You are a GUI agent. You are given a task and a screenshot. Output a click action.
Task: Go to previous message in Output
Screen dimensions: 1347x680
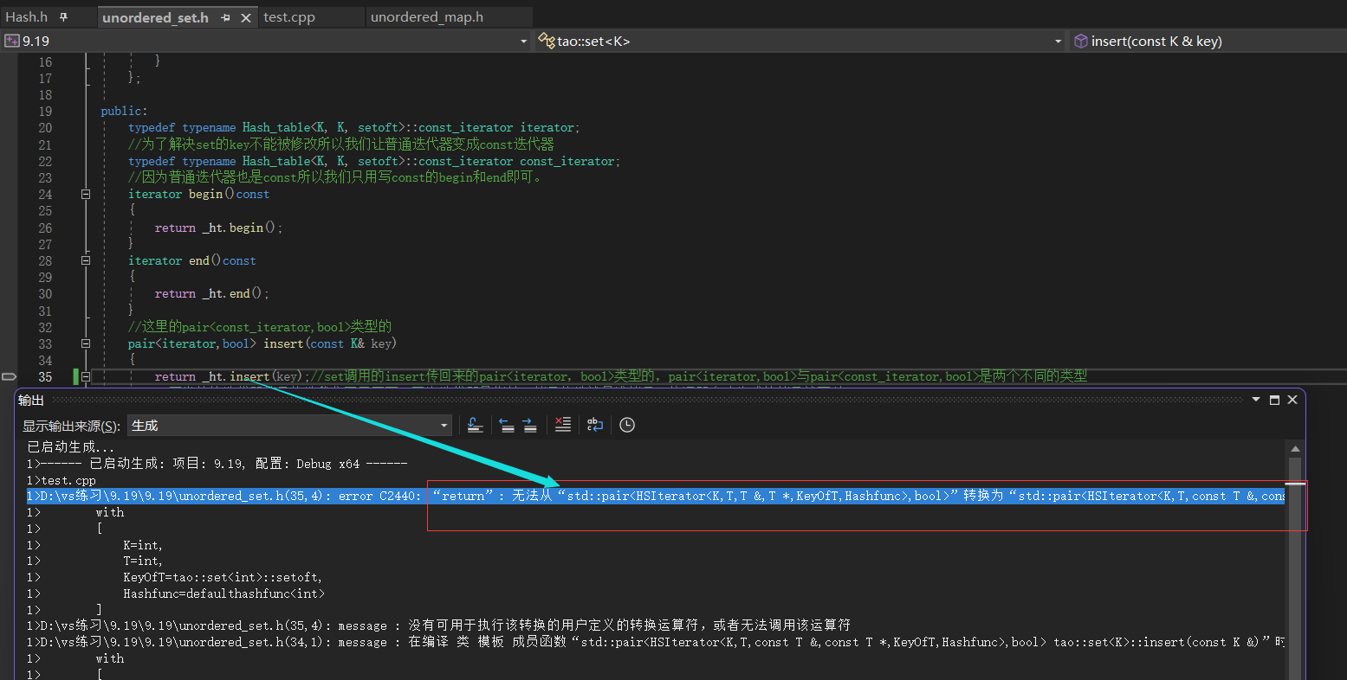click(x=507, y=425)
